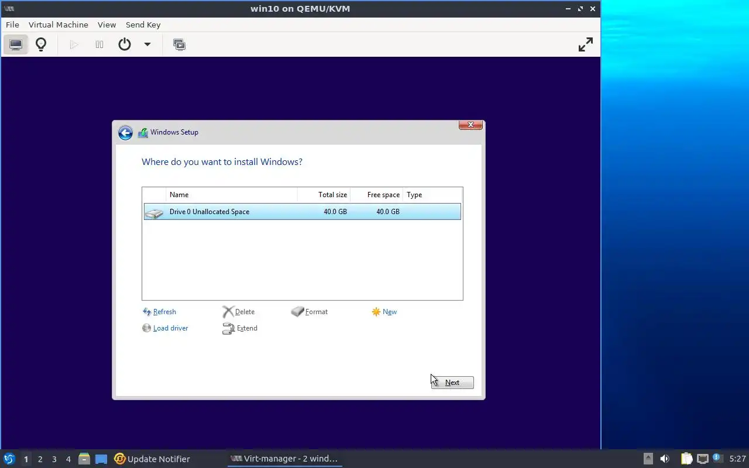
Task: Show the graphical console view
Action: click(x=16, y=44)
